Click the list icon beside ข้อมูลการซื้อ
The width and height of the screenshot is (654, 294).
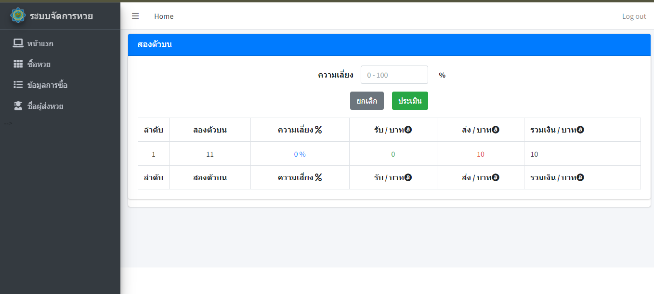tap(18, 85)
